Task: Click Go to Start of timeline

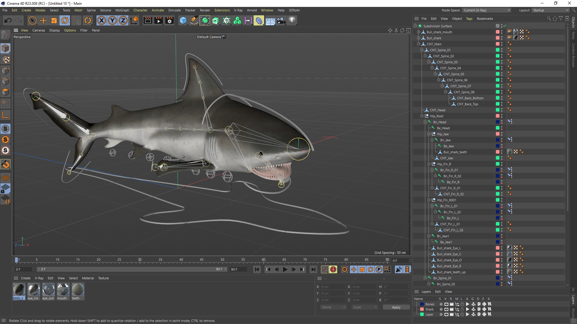Action: [x=257, y=269]
